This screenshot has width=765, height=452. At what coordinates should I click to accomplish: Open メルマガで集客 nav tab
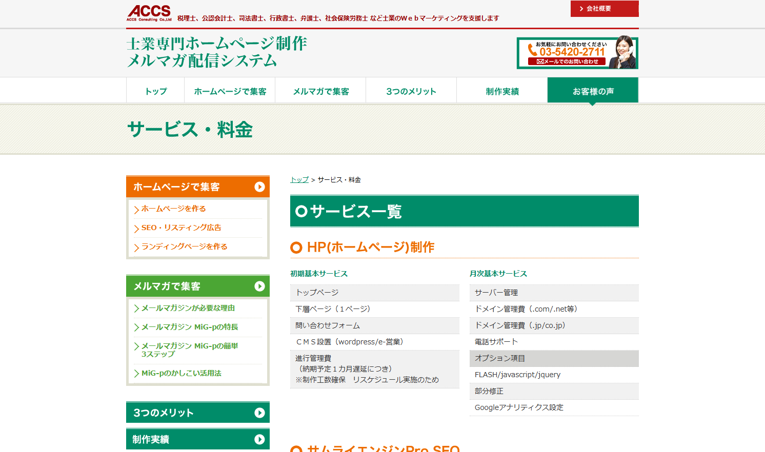point(320,91)
